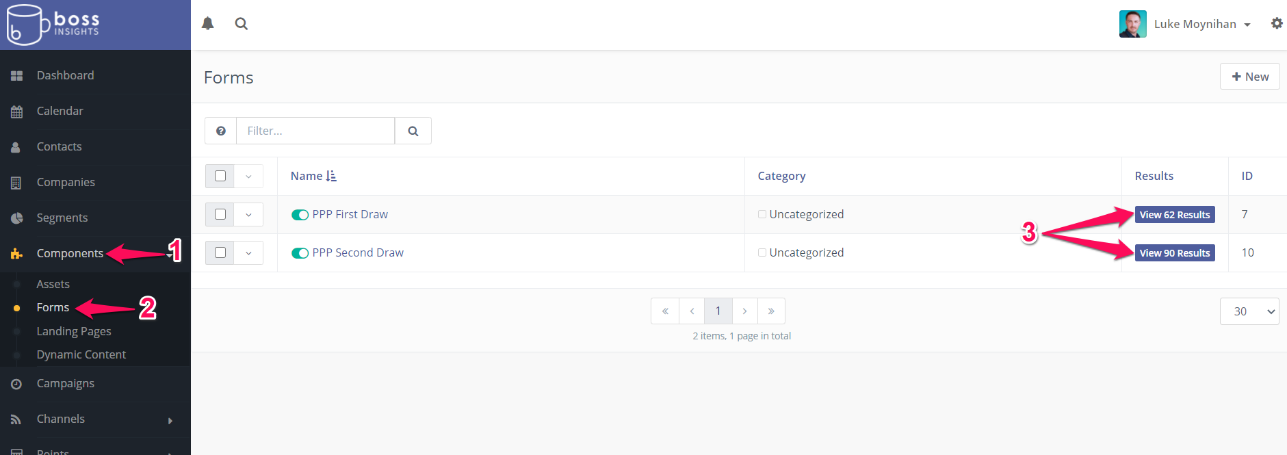The height and width of the screenshot is (455, 1287).
Task: Sort by the ID column header
Action: tap(1247, 176)
